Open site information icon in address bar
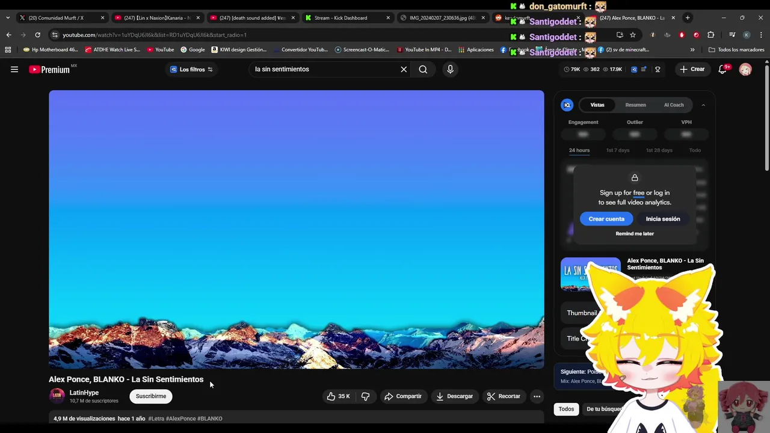770x433 pixels. (55, 35)
